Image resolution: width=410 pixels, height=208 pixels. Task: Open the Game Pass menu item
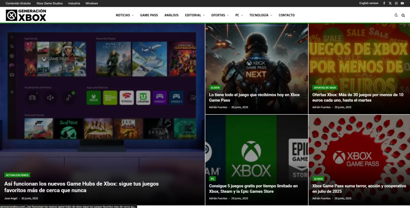pos(149,15)
